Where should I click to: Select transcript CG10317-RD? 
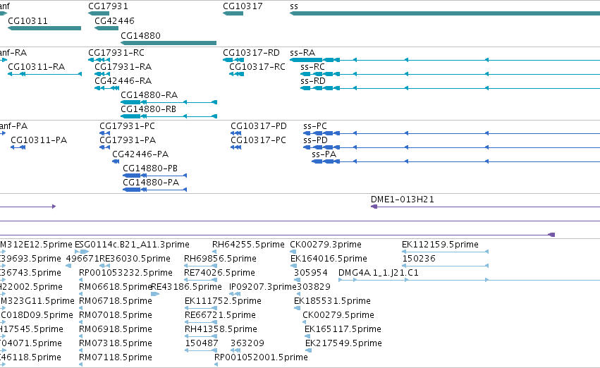click(x=233, y=60)
